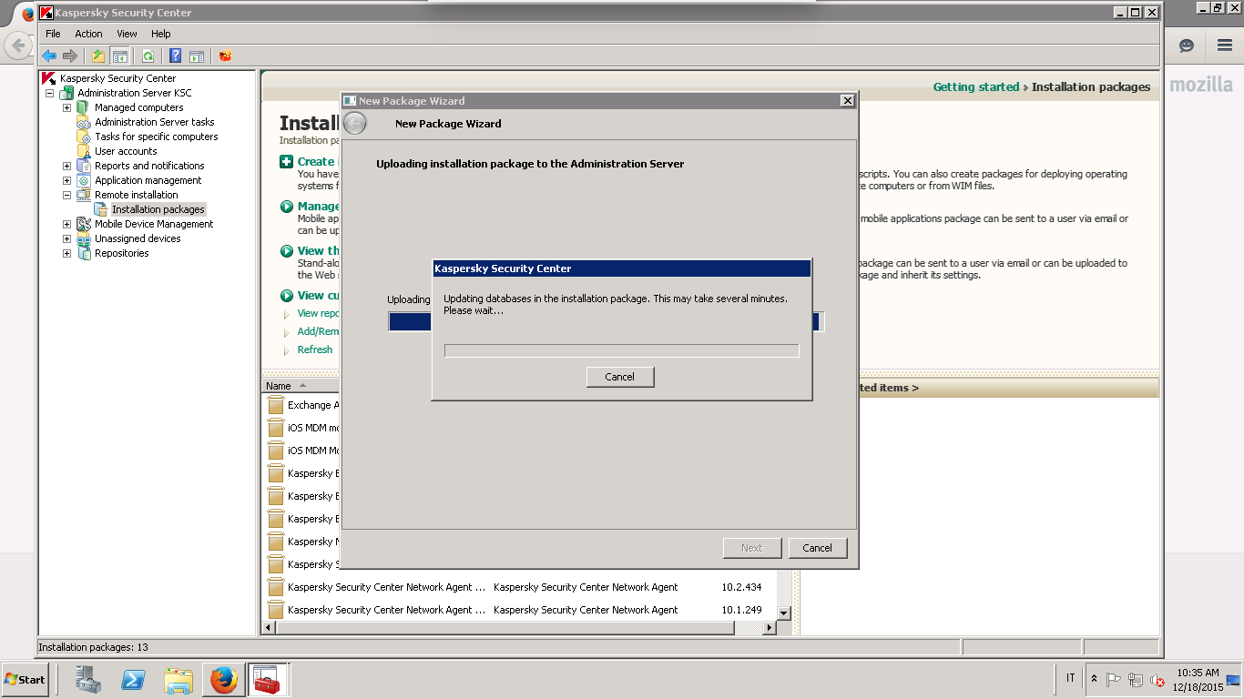Viewport: 1244px width, 699px height.
Task: Toggle Show/Hide Action Pane toolbar icon
Action: click(x=196, y=56)
